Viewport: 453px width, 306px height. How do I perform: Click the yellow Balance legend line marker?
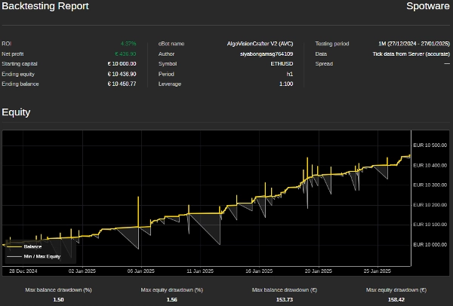point(14,246)
